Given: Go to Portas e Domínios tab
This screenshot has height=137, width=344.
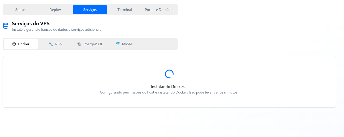Looking at the screenshot, I should click(159, 10).
